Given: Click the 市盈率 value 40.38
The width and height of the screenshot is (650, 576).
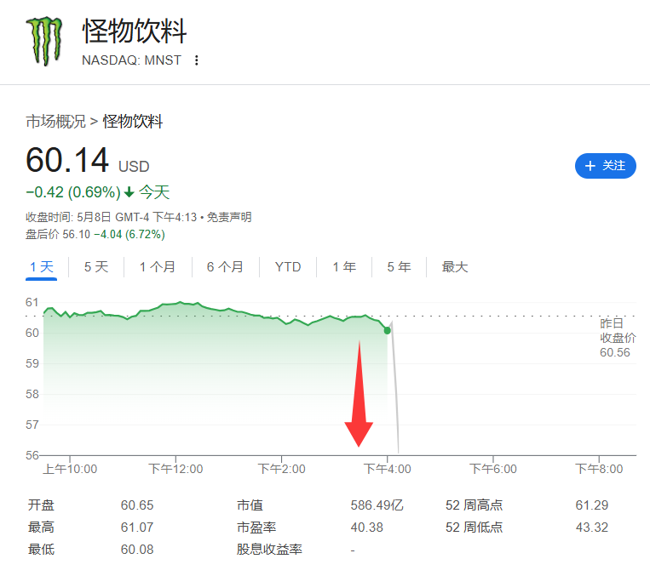Looking at the screenshot, I should pyautogui.click(x=367, y=528).
